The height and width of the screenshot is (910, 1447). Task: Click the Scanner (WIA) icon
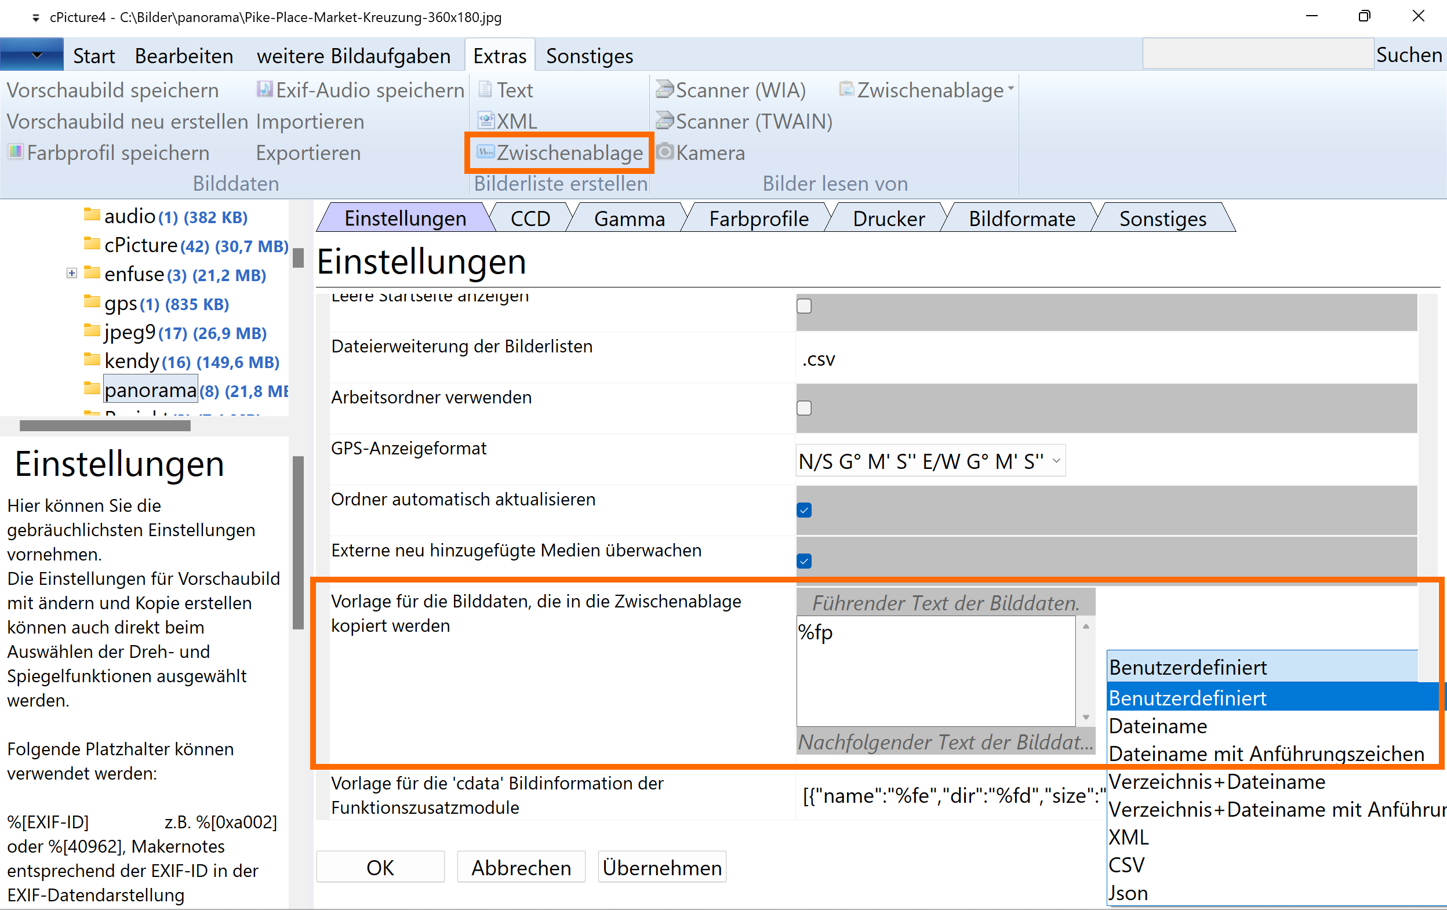[664, 89]
